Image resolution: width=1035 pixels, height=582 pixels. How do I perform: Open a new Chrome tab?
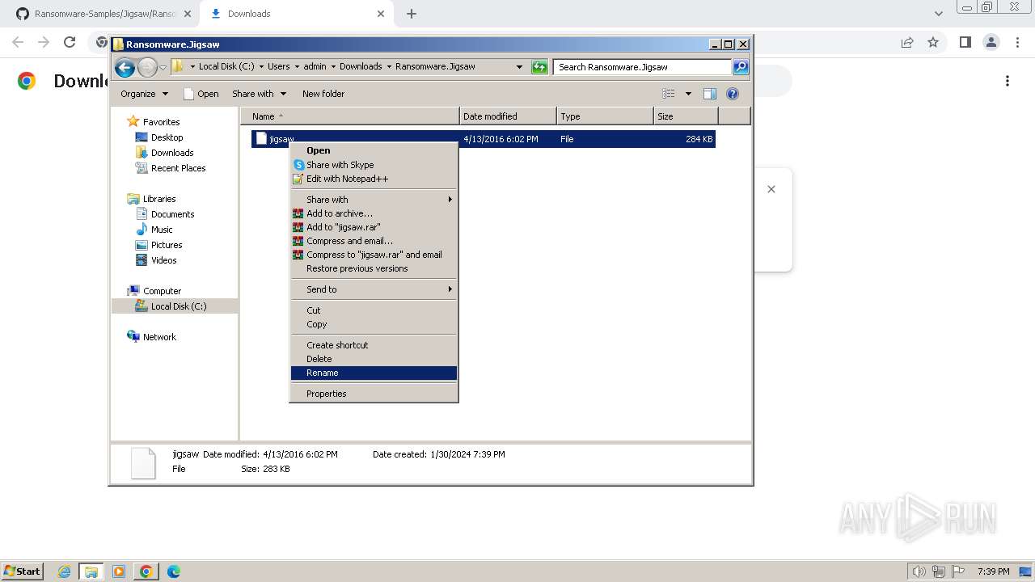click(x=412, y=14)
